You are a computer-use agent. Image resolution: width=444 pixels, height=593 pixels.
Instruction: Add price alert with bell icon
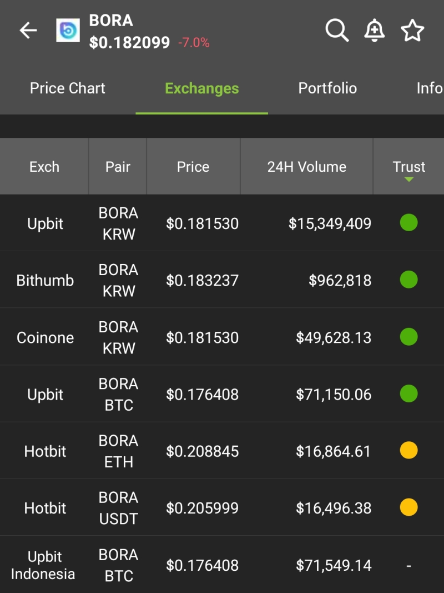click(375, 31)
